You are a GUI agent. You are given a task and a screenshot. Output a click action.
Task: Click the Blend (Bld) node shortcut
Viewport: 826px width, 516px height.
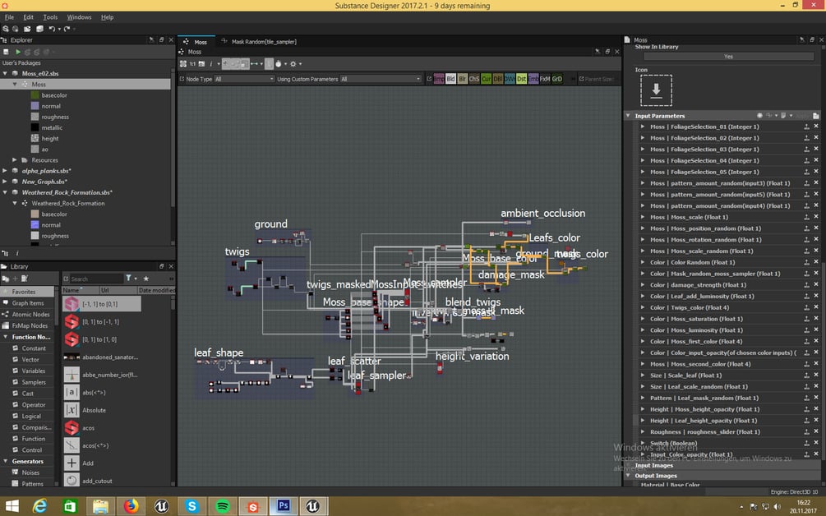click(x=450, y=79)
